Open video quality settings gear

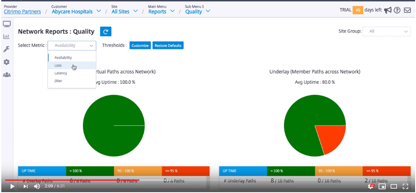371,187
